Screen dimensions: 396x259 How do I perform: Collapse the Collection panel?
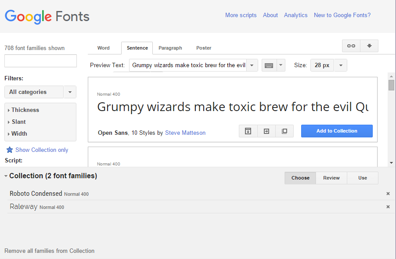6,176
